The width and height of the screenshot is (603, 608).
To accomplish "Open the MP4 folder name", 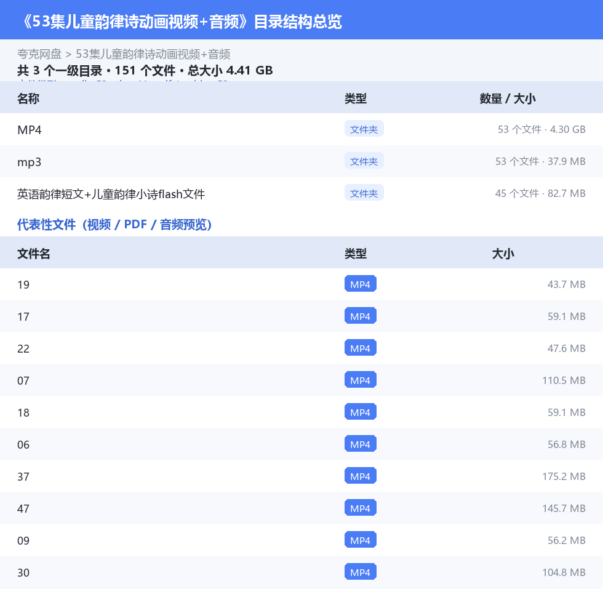I will pyautogui.click(x=30, y=130).
